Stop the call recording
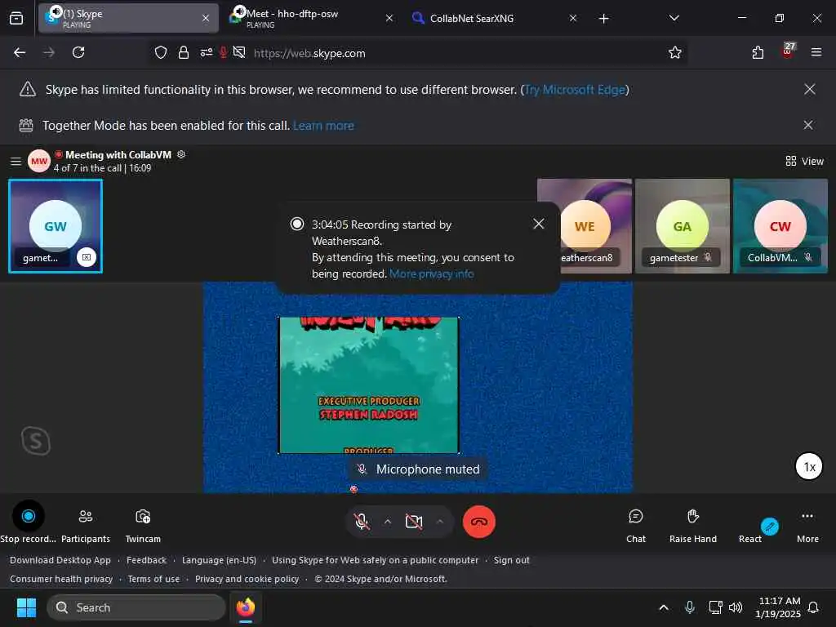Screen dimensions: 836x627 (29, 516)
